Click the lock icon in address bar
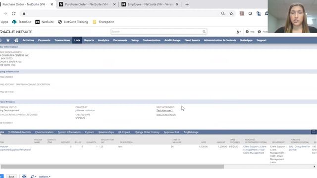Image resolution: width=317 pixels, height=178 pixels. (x=24, y=13)
